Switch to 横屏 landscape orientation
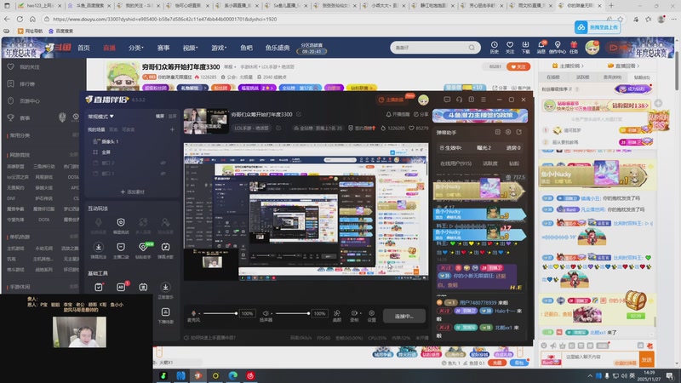This screenshot has width=681, height=383. (160, 117)
